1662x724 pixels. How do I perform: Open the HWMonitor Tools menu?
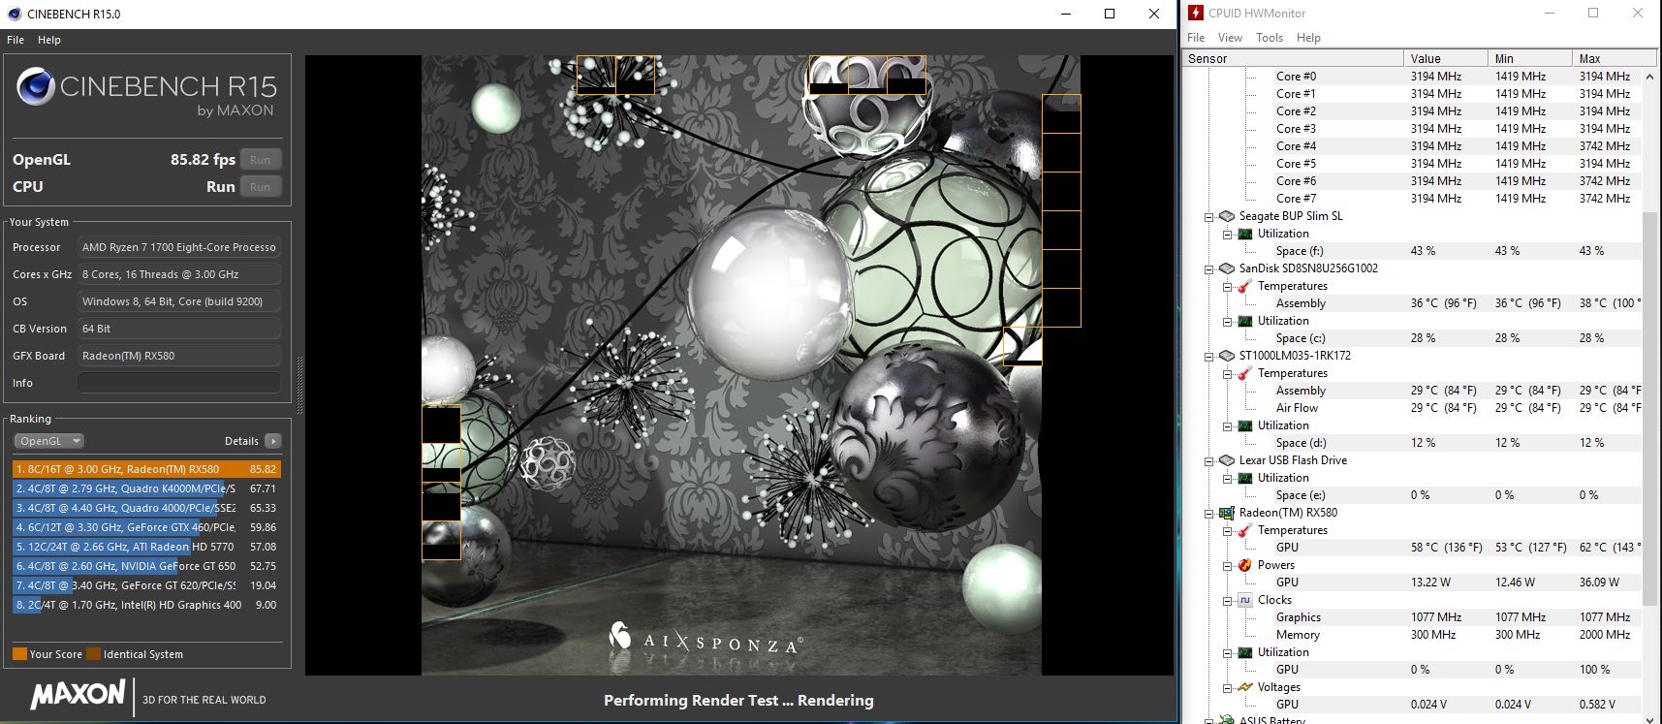(x=1269, y=38)
